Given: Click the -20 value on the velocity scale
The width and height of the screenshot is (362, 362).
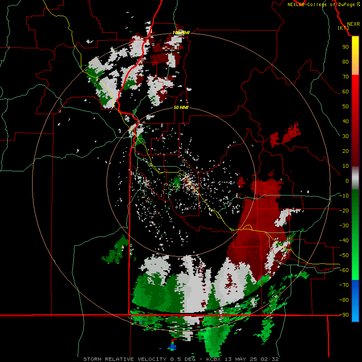Looking at the screenshot, I should [x=344, y=210].
